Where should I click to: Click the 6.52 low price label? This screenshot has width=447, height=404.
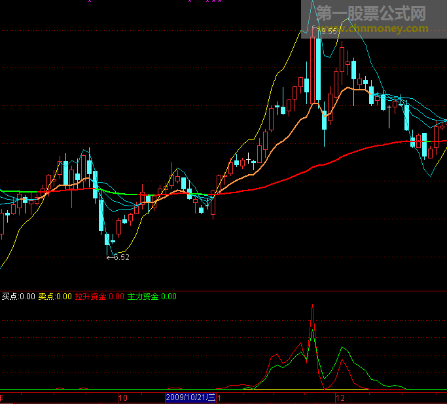click(122, 257)
